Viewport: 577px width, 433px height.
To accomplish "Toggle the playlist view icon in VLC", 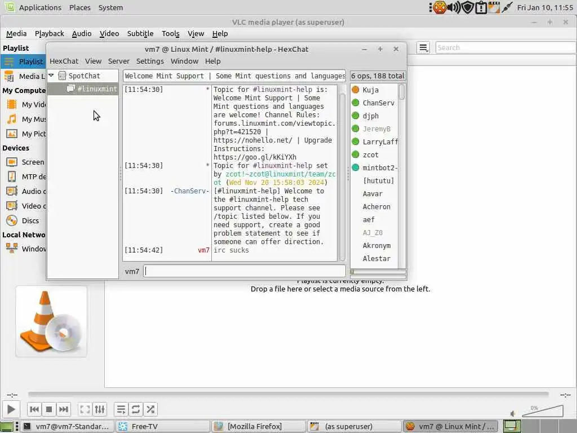I will pyautogui.click(x=121, y=409).
